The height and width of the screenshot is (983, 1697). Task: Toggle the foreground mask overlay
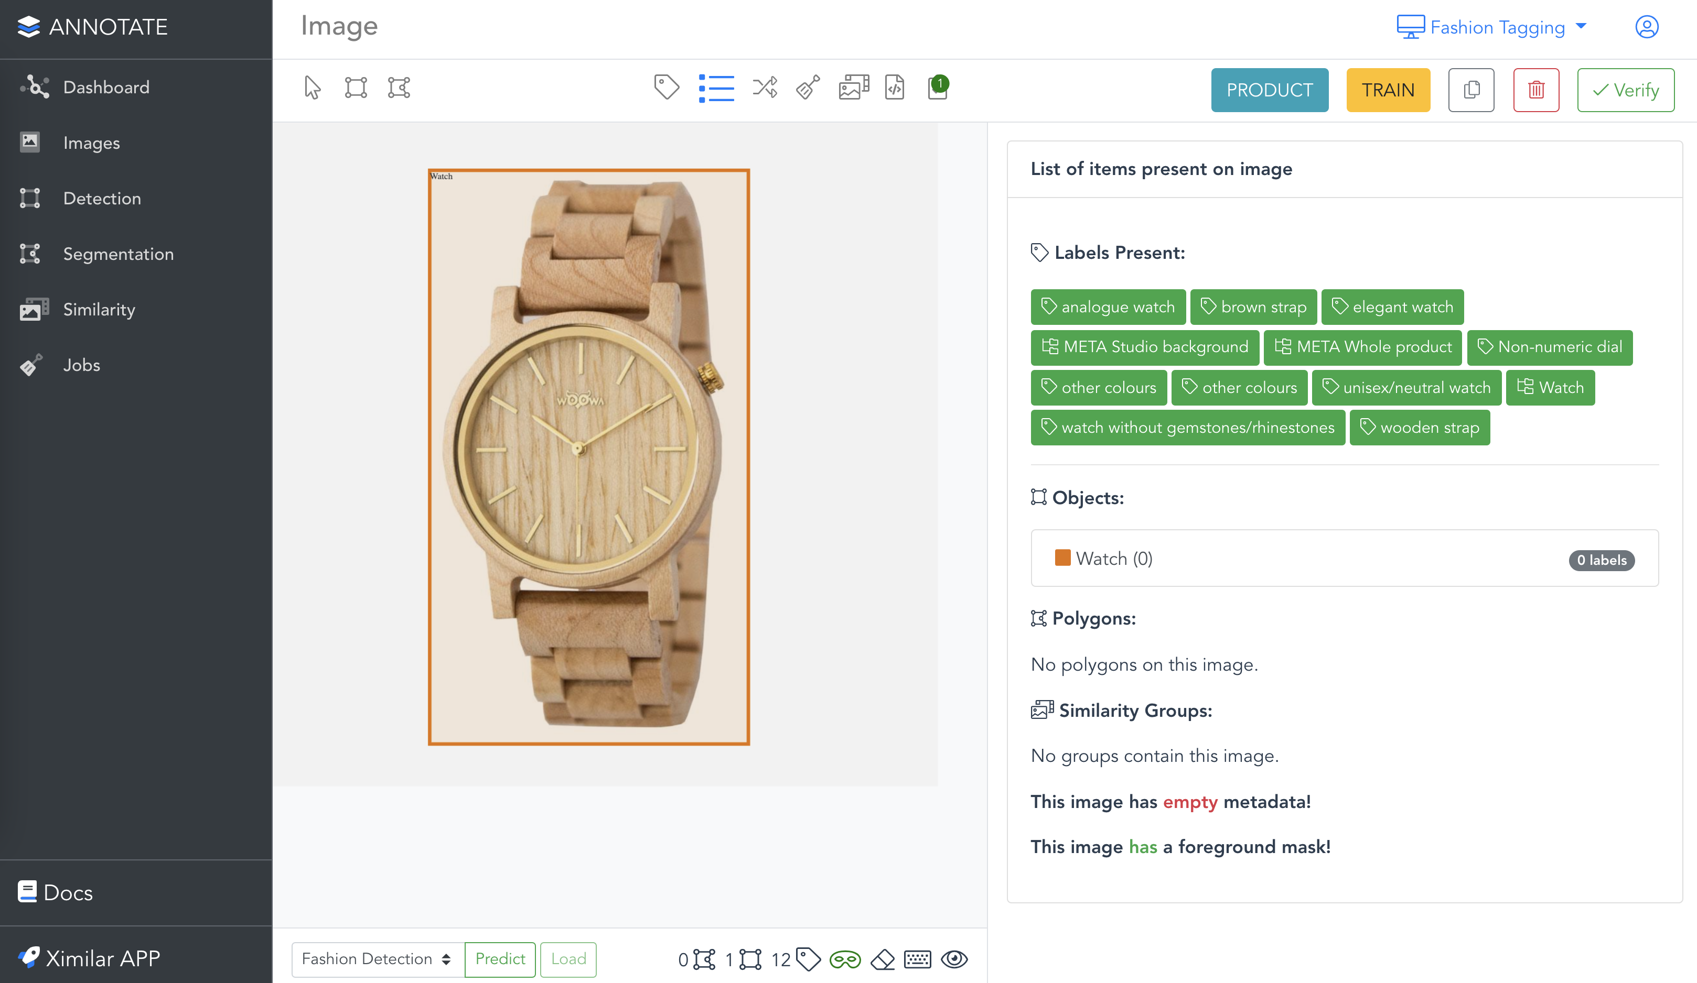pos(845,959)
